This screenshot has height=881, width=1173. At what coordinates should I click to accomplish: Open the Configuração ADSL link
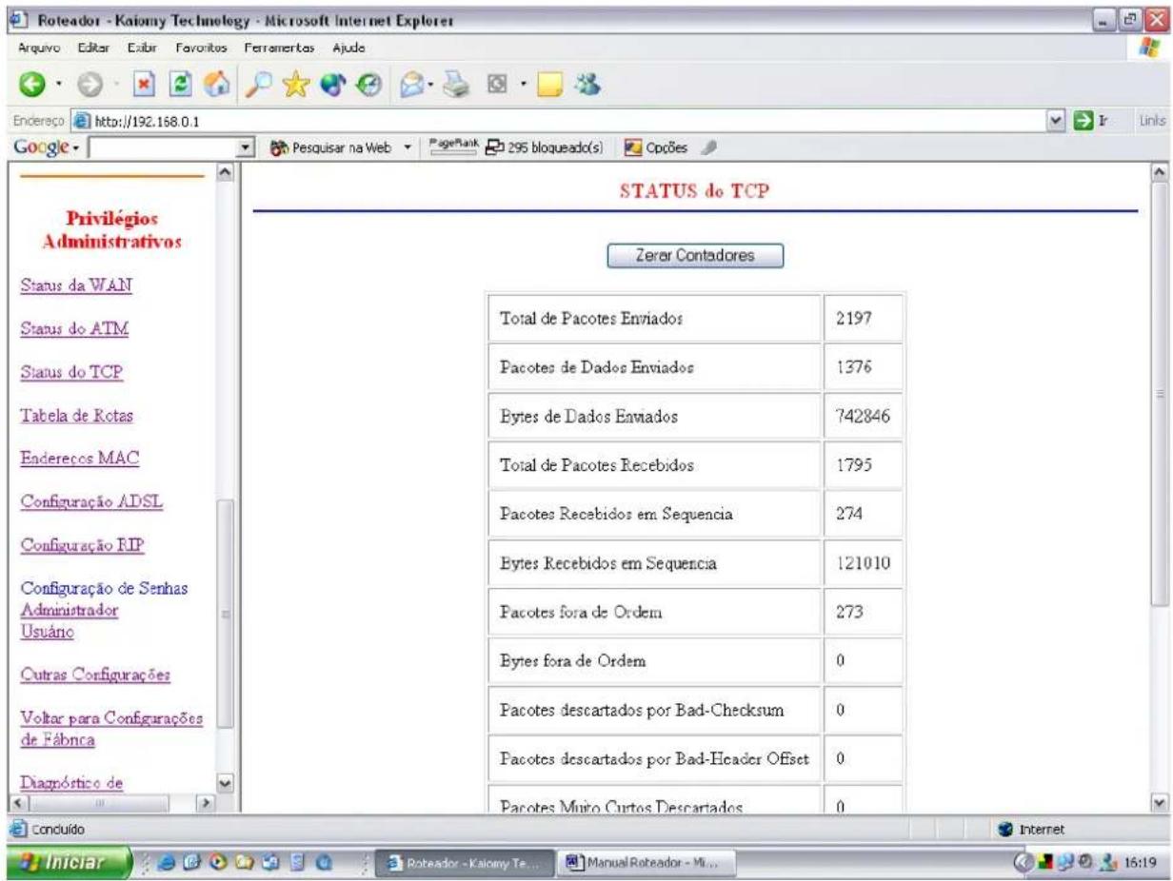pyautogui.click(x=91, y=502)
